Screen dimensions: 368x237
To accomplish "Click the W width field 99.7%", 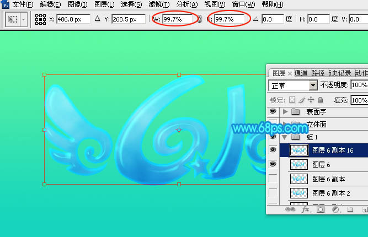I will coord(178,19).
